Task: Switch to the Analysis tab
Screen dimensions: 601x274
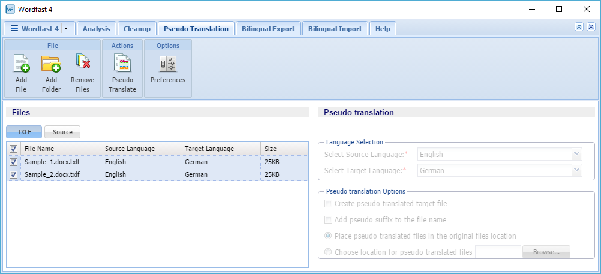Action: tap(96, 29)
